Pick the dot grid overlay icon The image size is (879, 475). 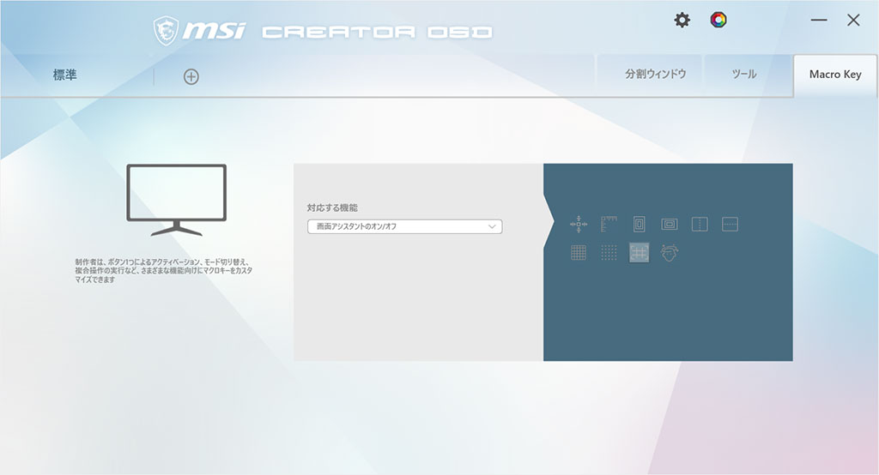609,252
